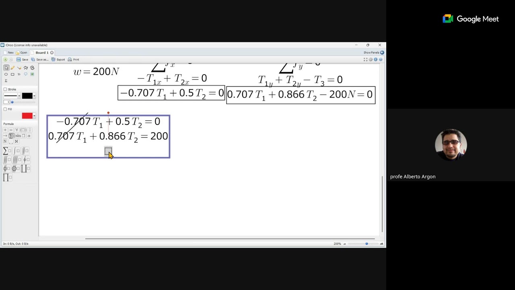Open the double-struck N symbols group
The image size is (515, 290).
(5, 141)
